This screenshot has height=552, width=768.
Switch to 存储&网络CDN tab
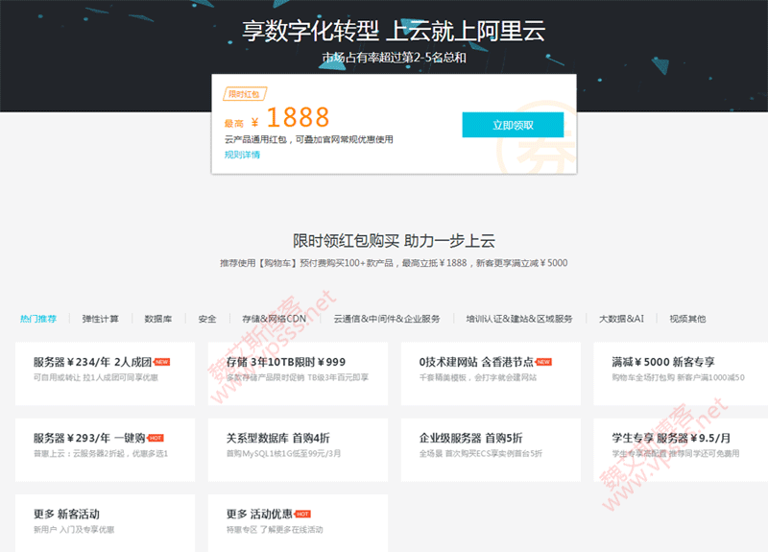275,319
